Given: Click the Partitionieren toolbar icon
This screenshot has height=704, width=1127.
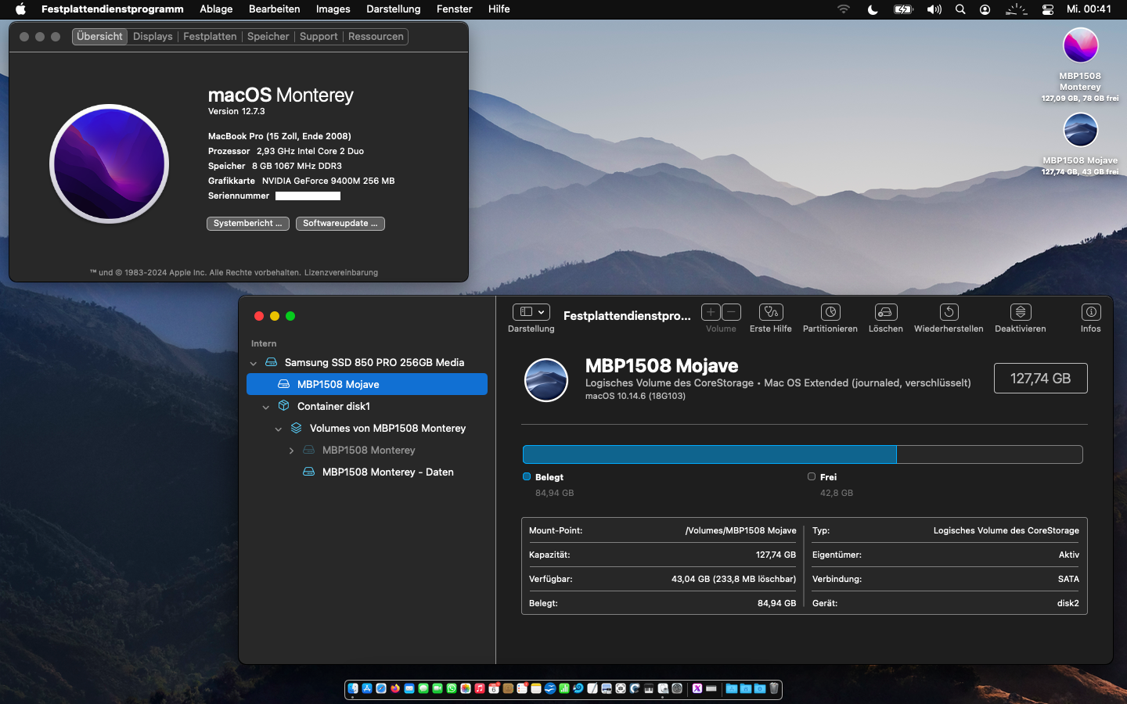Looking at the screenshot, I should (x=830, y=312).
